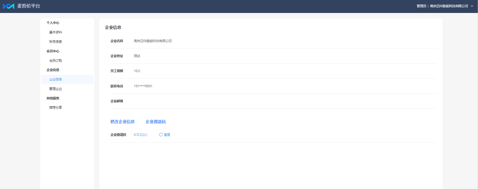This screenshot has height=189, width=478.
Task: Open 推荐分享 under 其他服务
Action: (55, 107)
